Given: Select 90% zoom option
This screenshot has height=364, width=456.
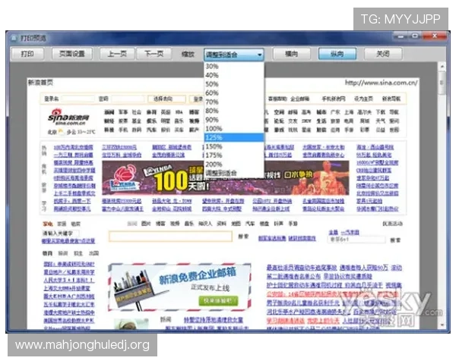Looking at the screenshot, I should (234, 120).
